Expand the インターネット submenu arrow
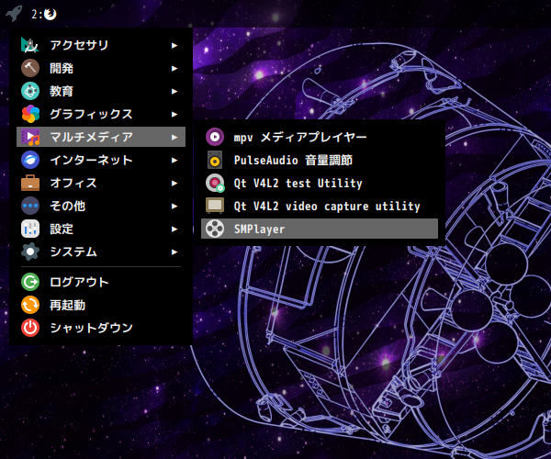This screenshot has height=459, width=551. pos(174,160)
